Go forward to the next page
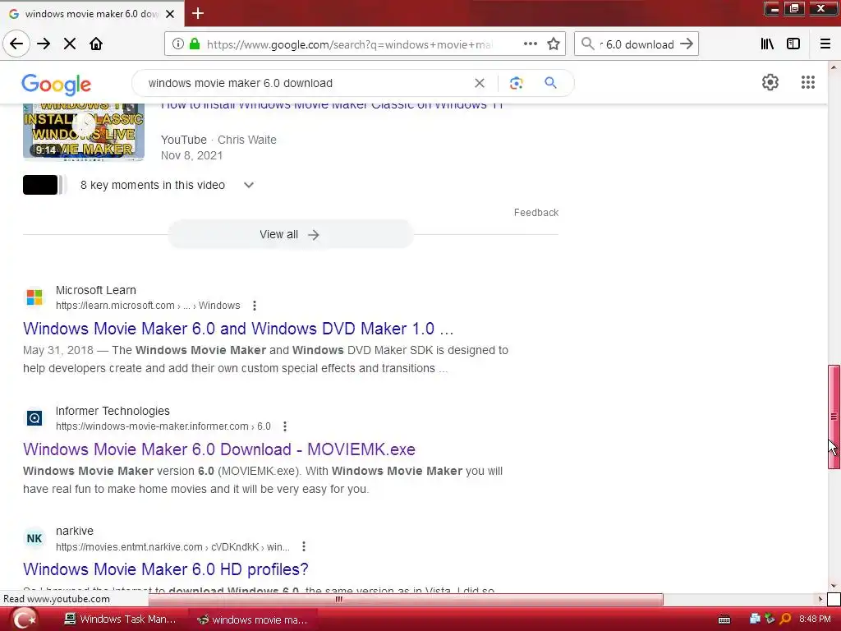Screen dimensions: 841x631 pyautogui.click(x=44, y=44)
